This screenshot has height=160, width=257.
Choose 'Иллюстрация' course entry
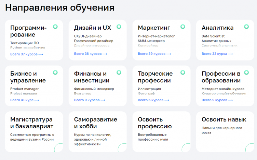click(x=149, y=89)
